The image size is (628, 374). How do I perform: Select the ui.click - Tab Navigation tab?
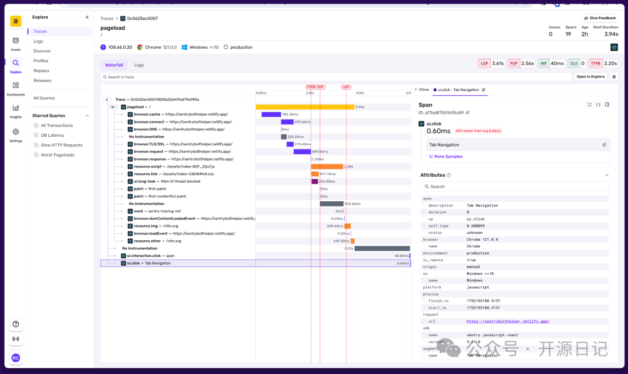[x=458, y=90]
